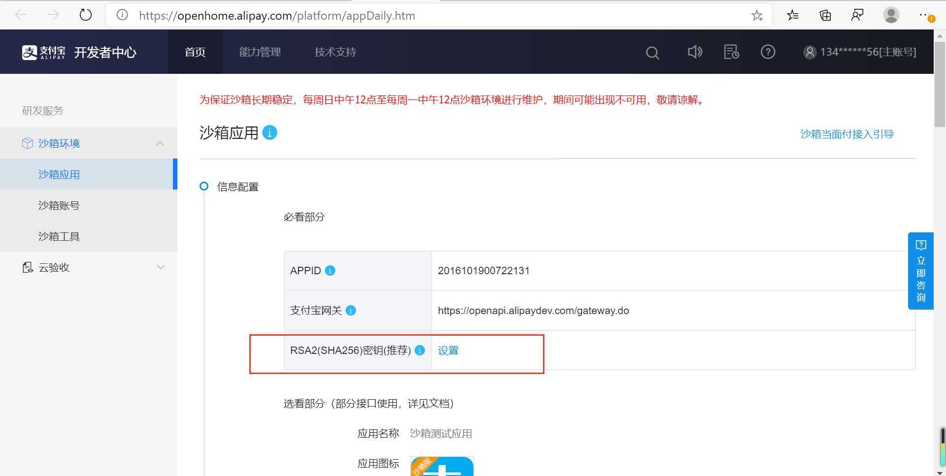Click 设置 to configure the RSA2 key
This screenshot has height=476, width=946.
click(x=448, y=350)
